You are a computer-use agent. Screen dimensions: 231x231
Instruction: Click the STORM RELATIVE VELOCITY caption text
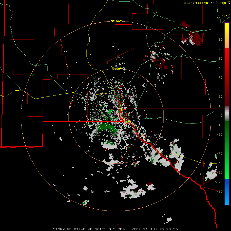[x=80, y=229]
